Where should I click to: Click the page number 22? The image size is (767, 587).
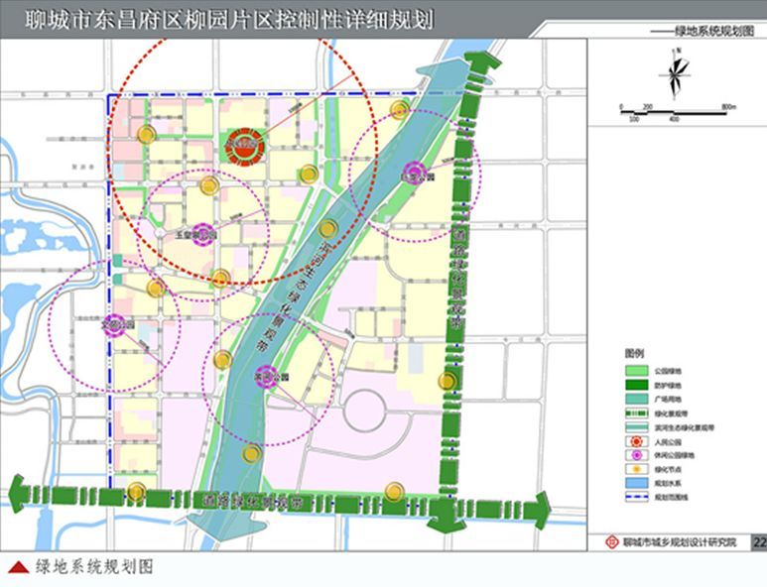(760, 542)
